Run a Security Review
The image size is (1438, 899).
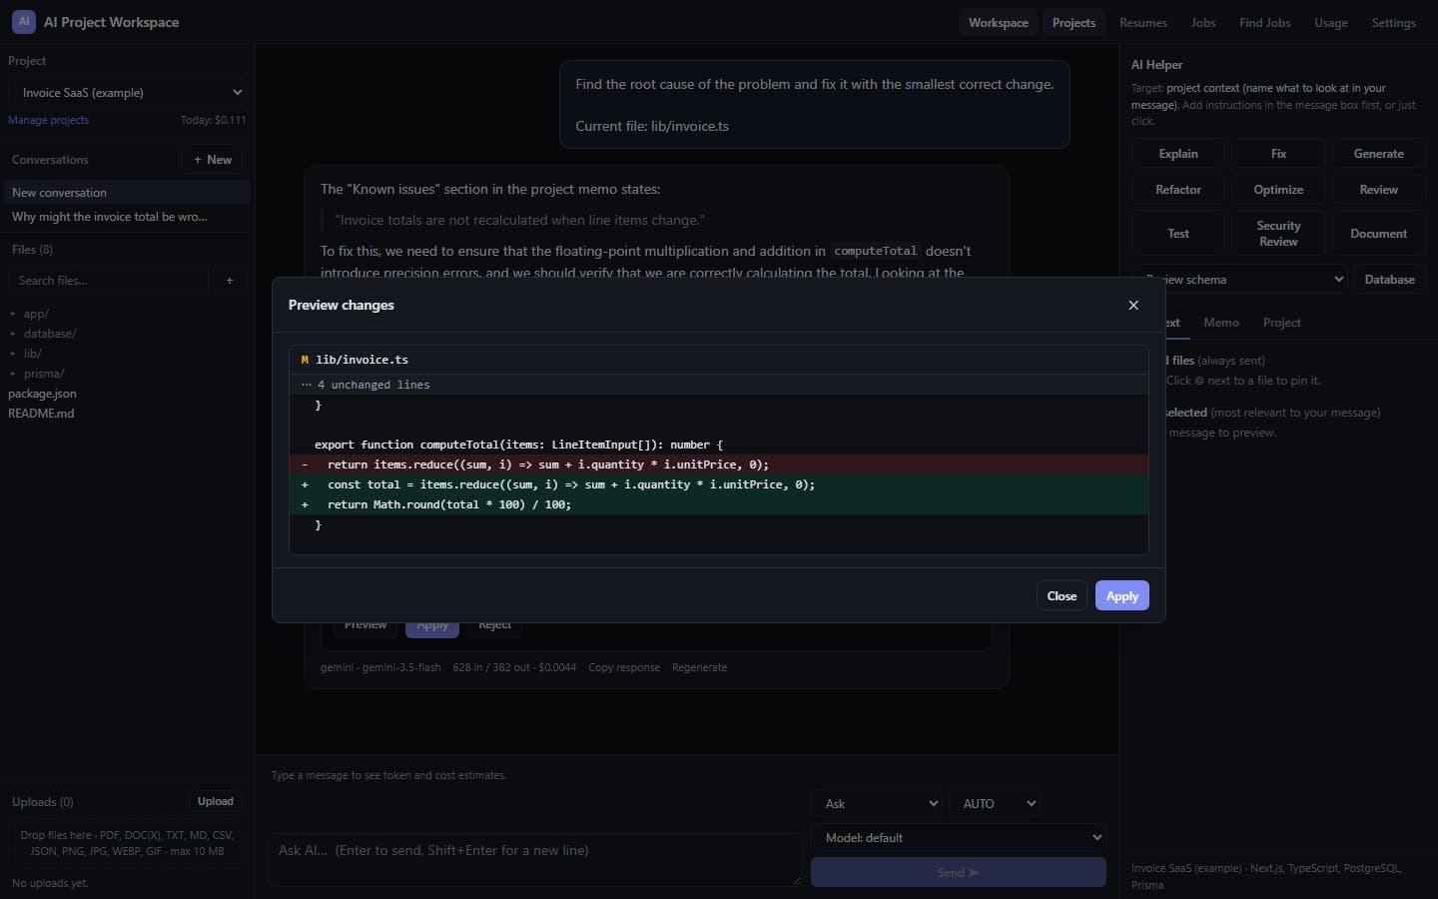point(1278,234)
